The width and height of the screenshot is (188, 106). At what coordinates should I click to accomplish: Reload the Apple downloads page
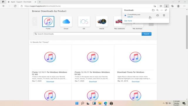[x=15, y=6]
